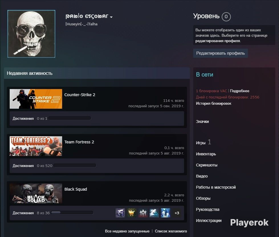Click the Team Fortress 2 title text
This screenshot has width=279, height=237.
[79, 142]
